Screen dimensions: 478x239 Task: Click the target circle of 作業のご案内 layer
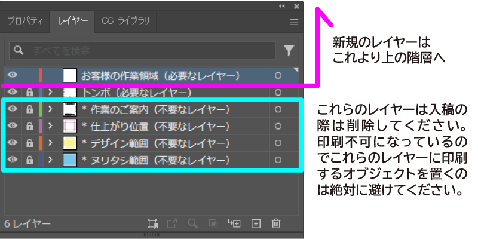[278, 109]
